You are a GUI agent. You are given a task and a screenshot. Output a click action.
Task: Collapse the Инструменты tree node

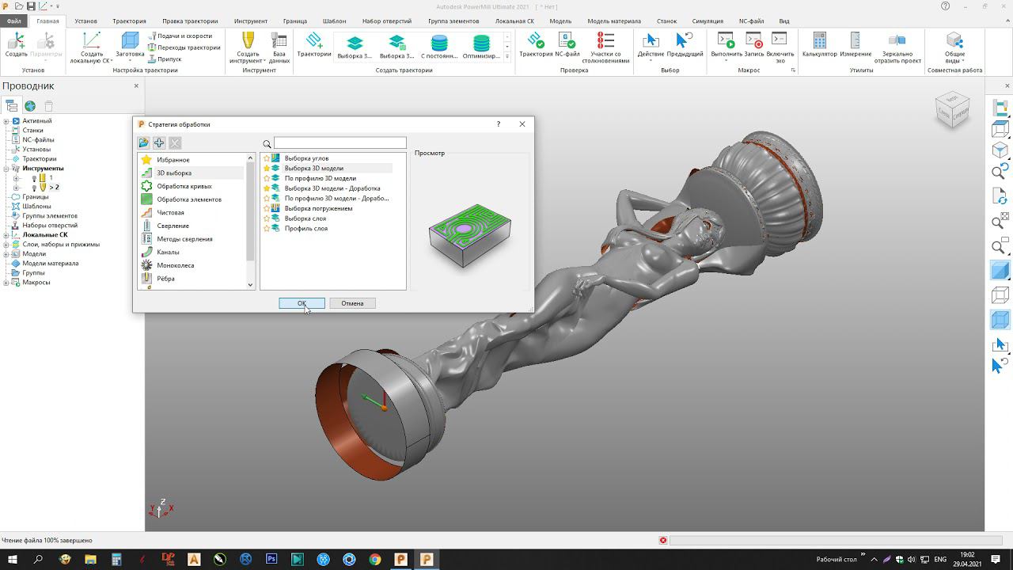6,169
